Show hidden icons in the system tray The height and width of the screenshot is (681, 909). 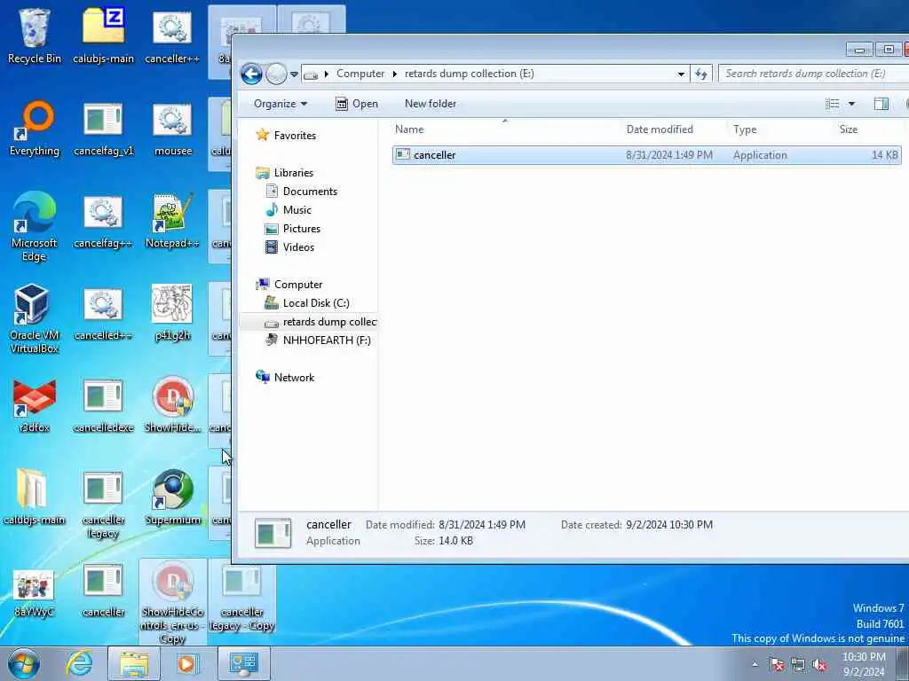point(755,664)
